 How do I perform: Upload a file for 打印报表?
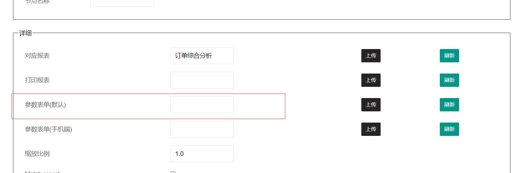click(371, 80)
